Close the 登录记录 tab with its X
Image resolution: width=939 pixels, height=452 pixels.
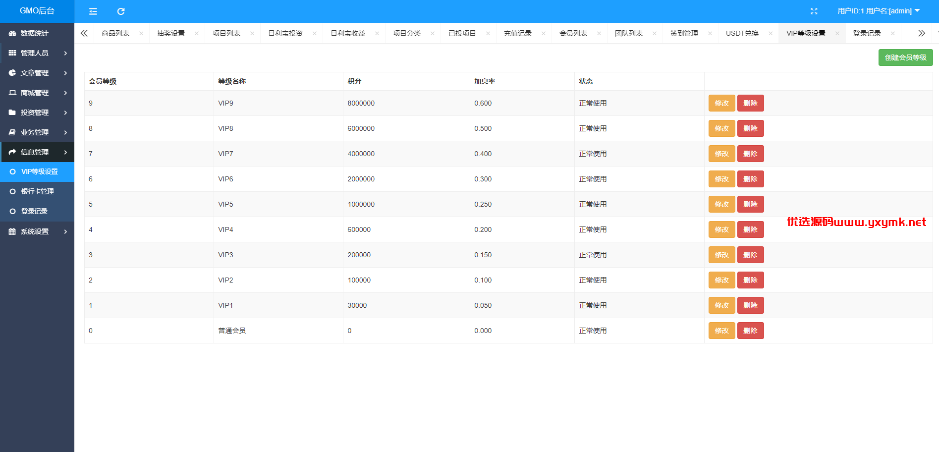(x=893, y=33)
